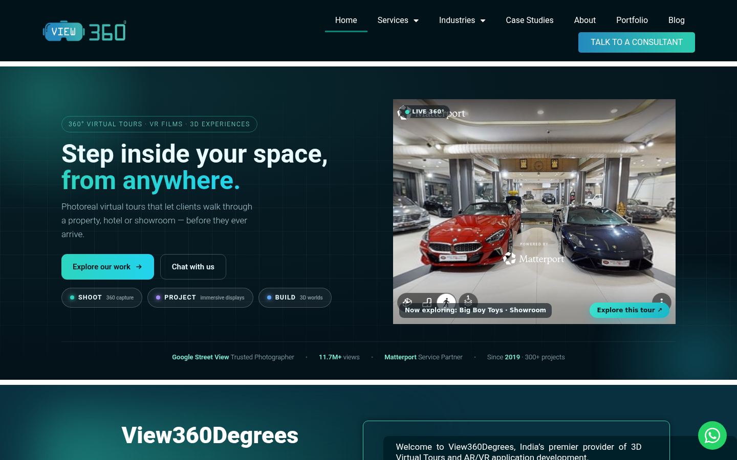
Task: Go to the Home menu item
Action: coord(346,20)
